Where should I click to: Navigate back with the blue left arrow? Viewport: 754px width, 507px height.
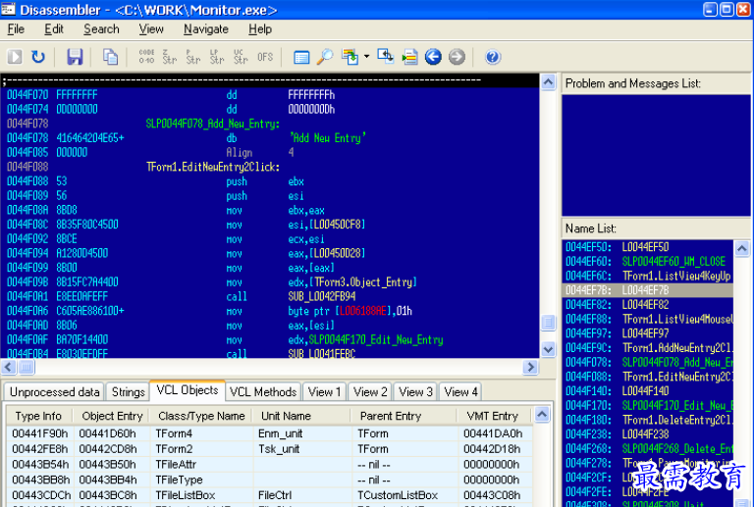[x=433, y=57]
